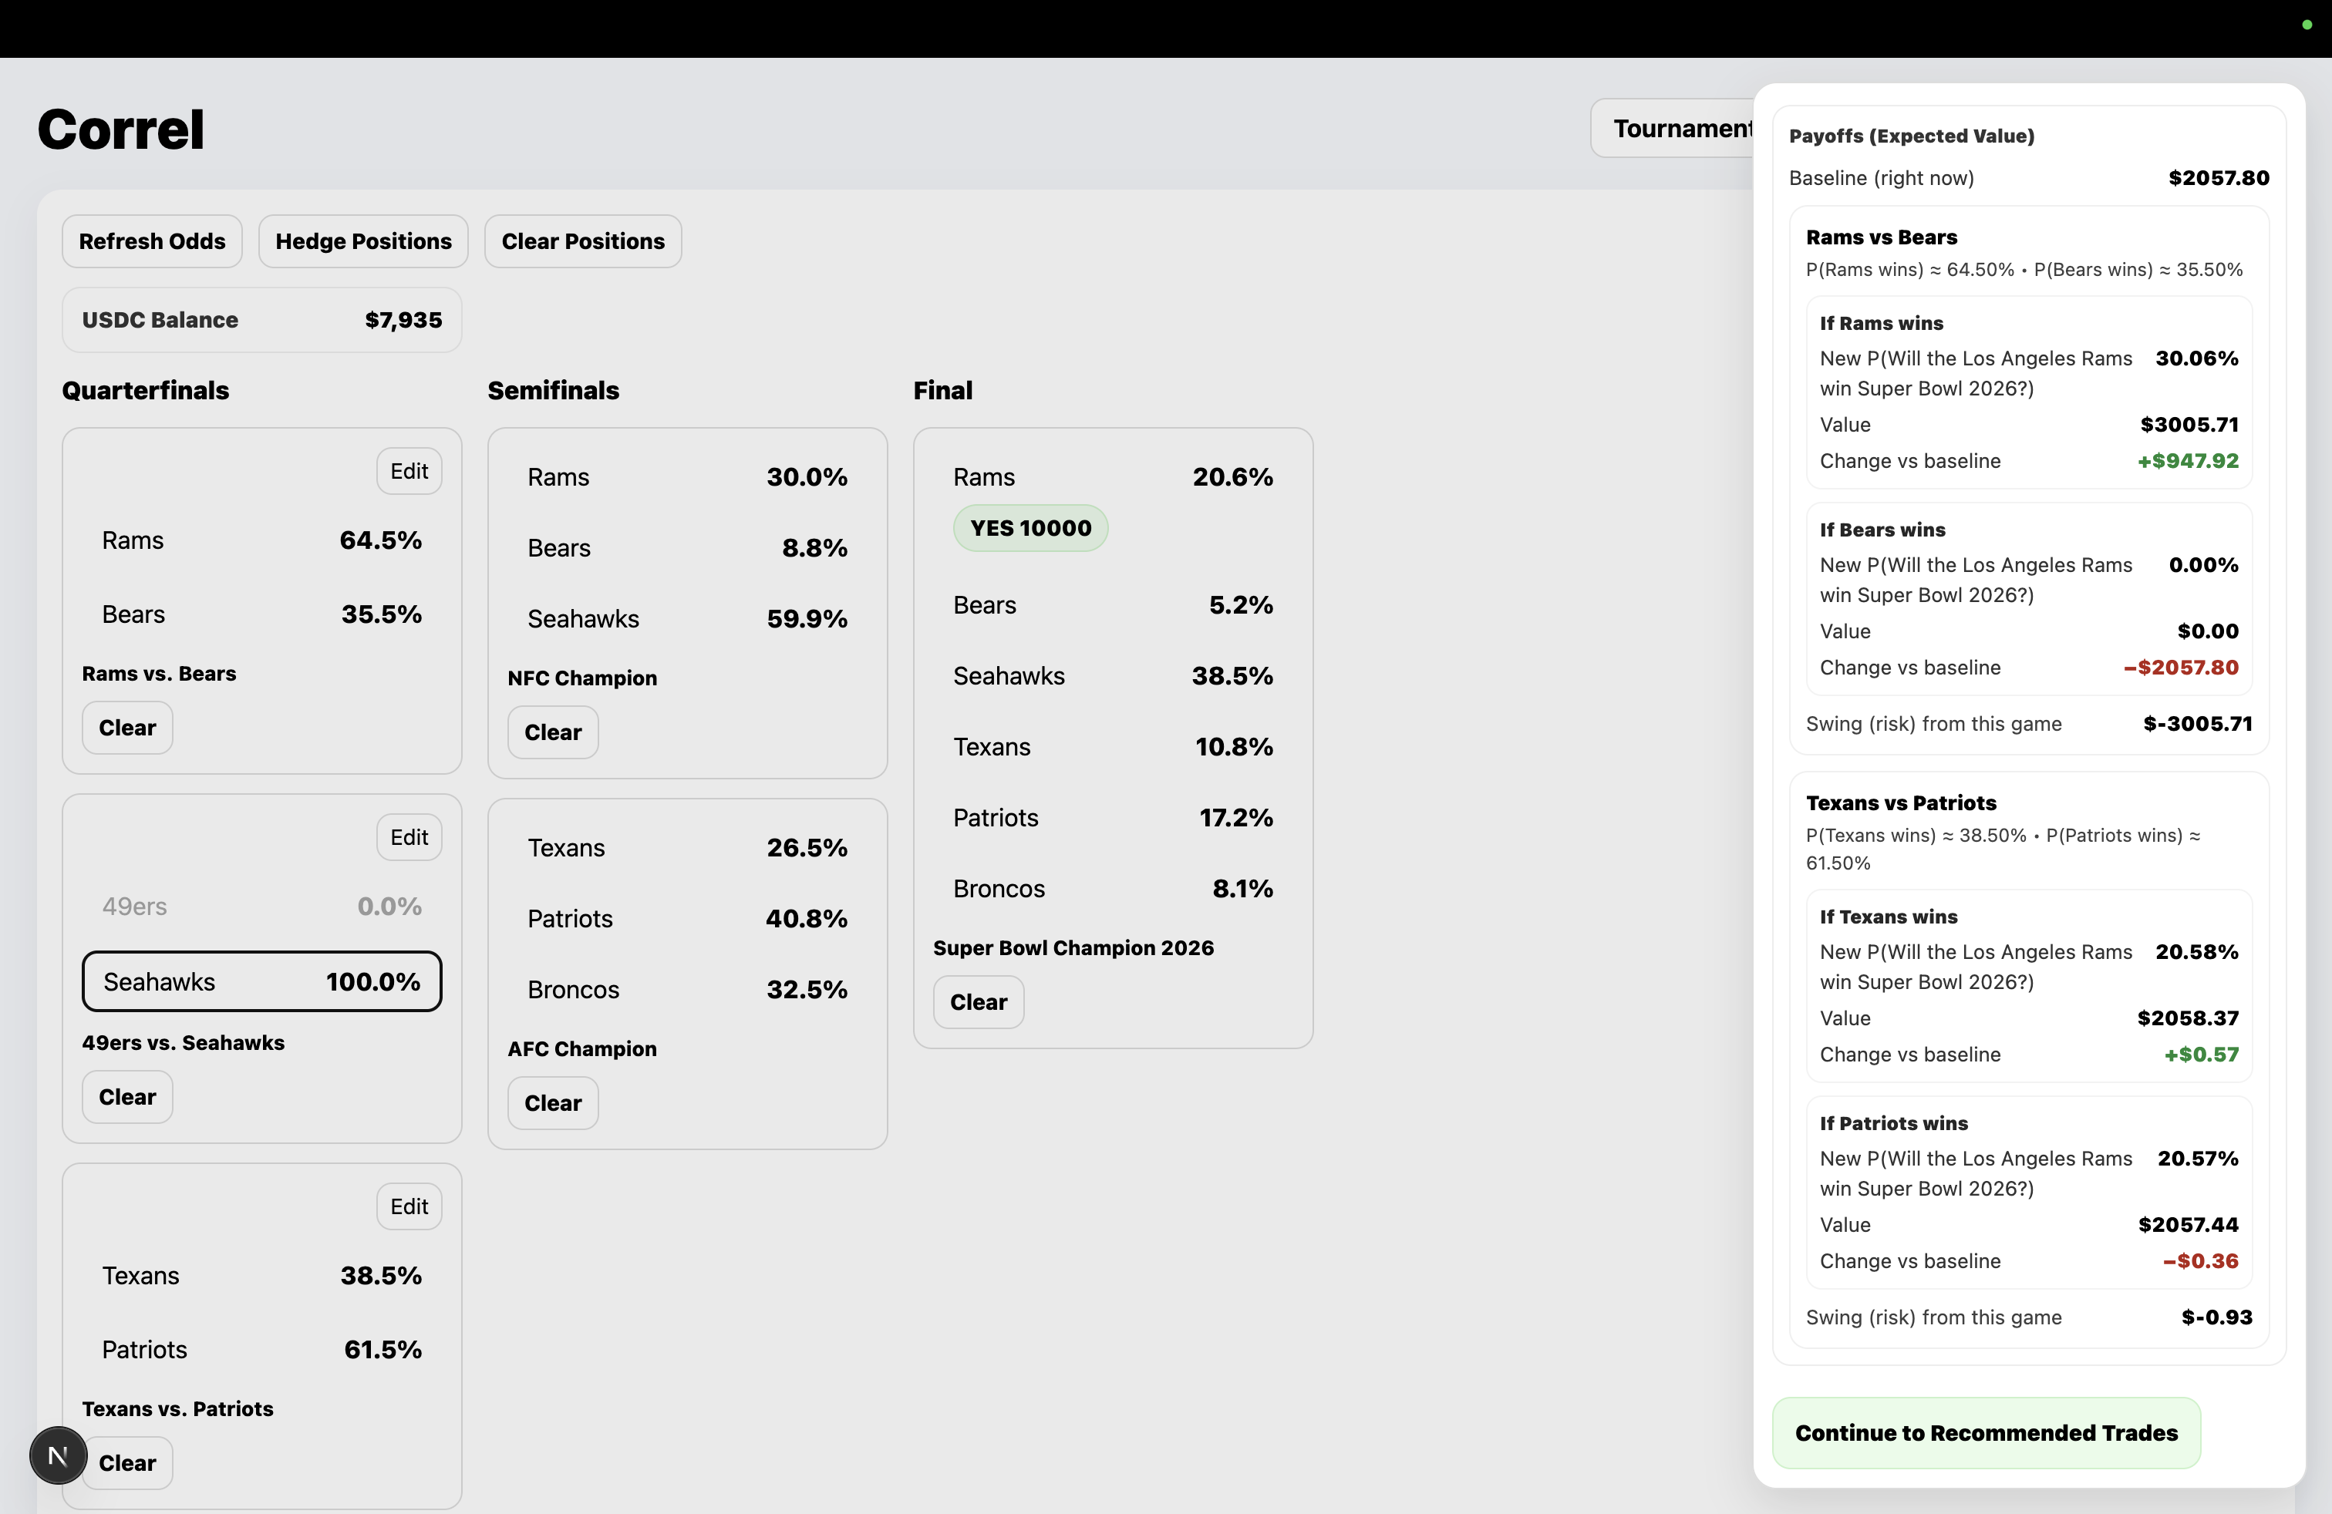Edit the Rams vs. Bears matchup

409,472
